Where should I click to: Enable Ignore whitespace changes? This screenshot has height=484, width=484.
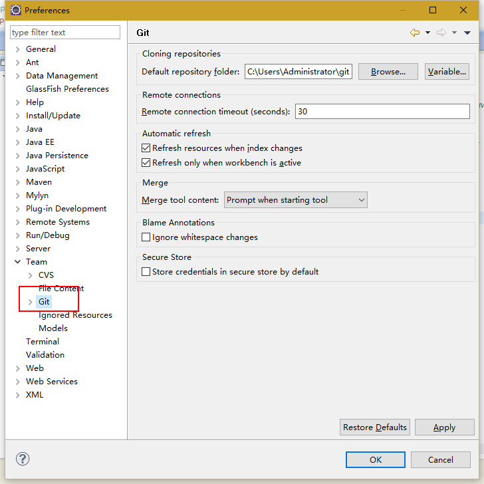coord(146,237)
